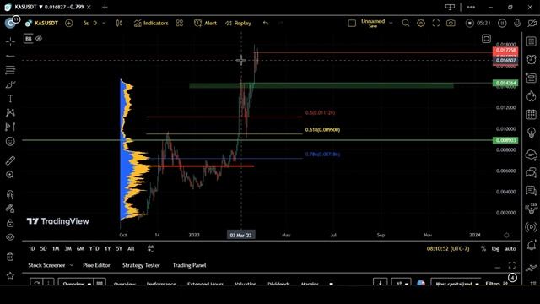The width and height of the screenshot is (540, 304).
Task: Select the text annotation tool
Action: [x=10, y=99]
